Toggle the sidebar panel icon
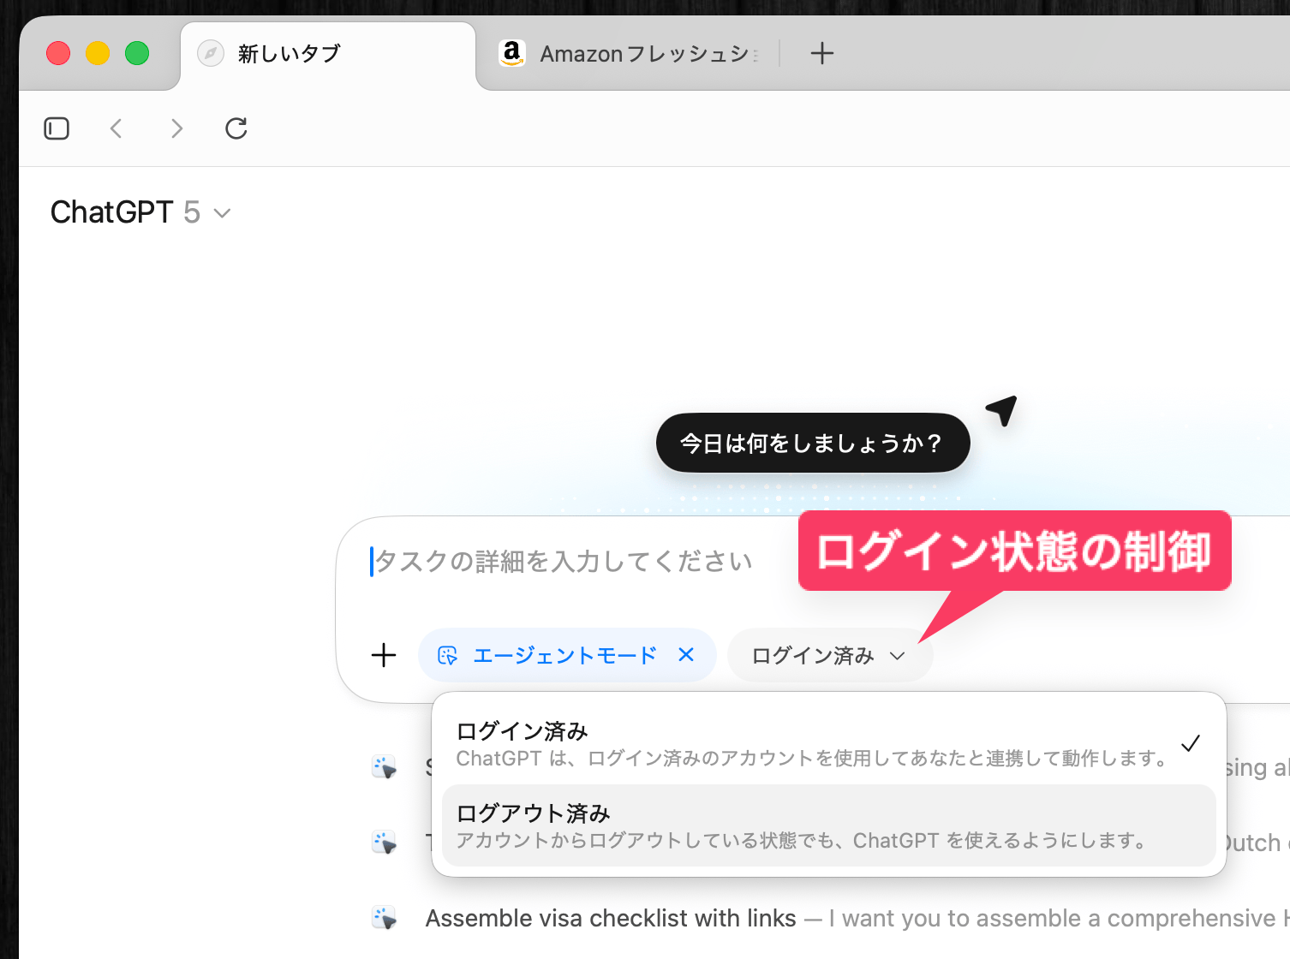Image resolution: width=1290 pixels, height=959 pixels. coord(57,128)
